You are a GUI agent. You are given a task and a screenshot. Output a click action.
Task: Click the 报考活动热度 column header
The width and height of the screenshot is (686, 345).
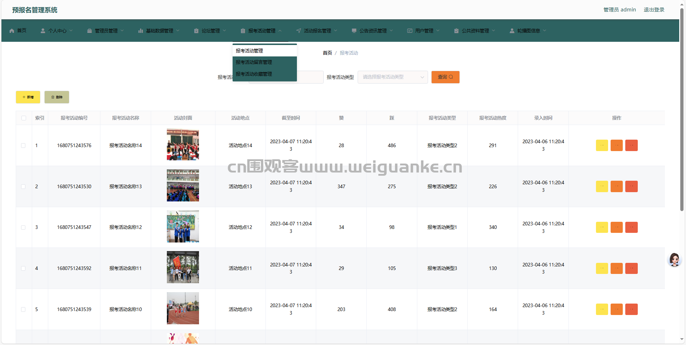coord(493,118)
